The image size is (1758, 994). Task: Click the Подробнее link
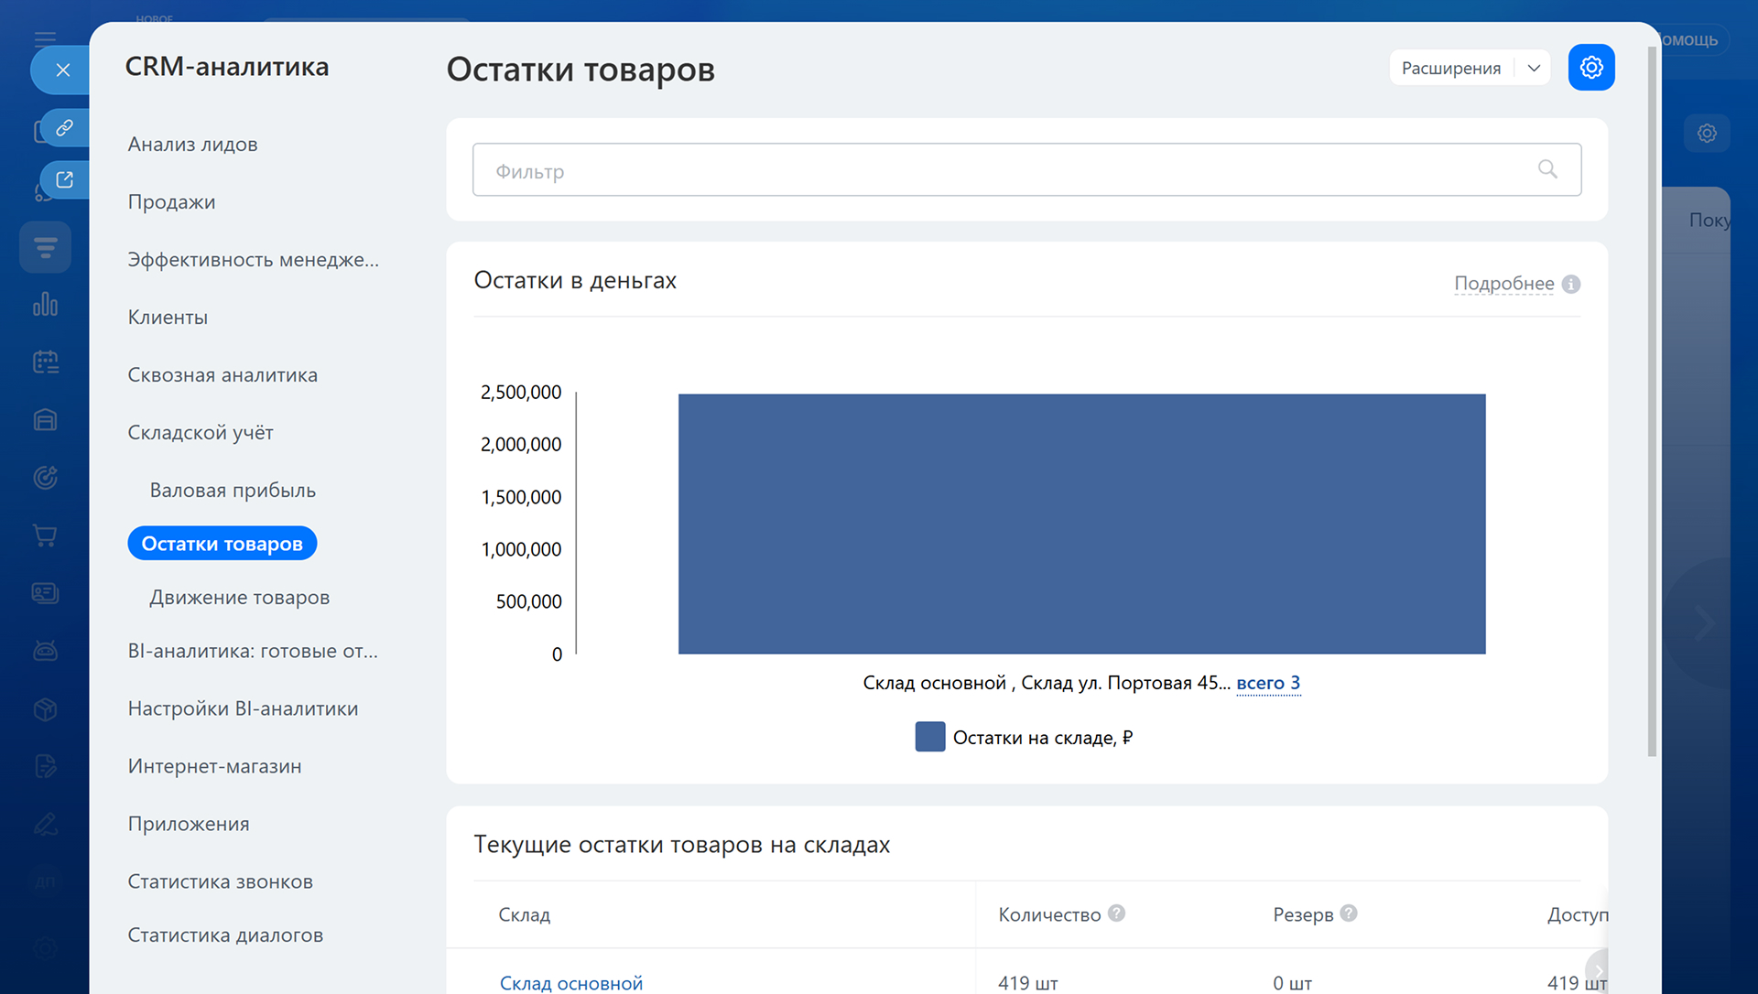click(1503, 284)
